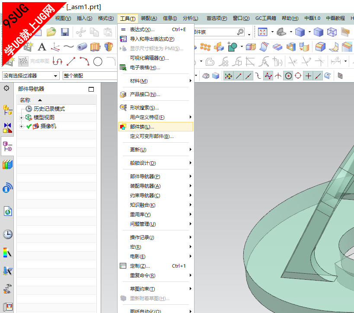Click the open file folder icon
This screenshot has height=313, width=354.
(51, 32)
